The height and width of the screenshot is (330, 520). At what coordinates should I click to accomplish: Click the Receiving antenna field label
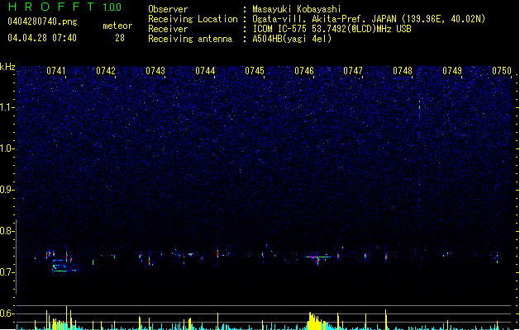pos(190,39)
